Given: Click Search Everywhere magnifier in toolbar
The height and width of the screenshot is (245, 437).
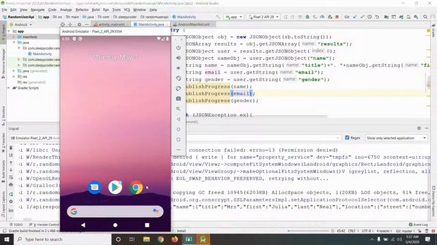Looking at the screenshot, I should pyautogui.click(x=425, y=17).
